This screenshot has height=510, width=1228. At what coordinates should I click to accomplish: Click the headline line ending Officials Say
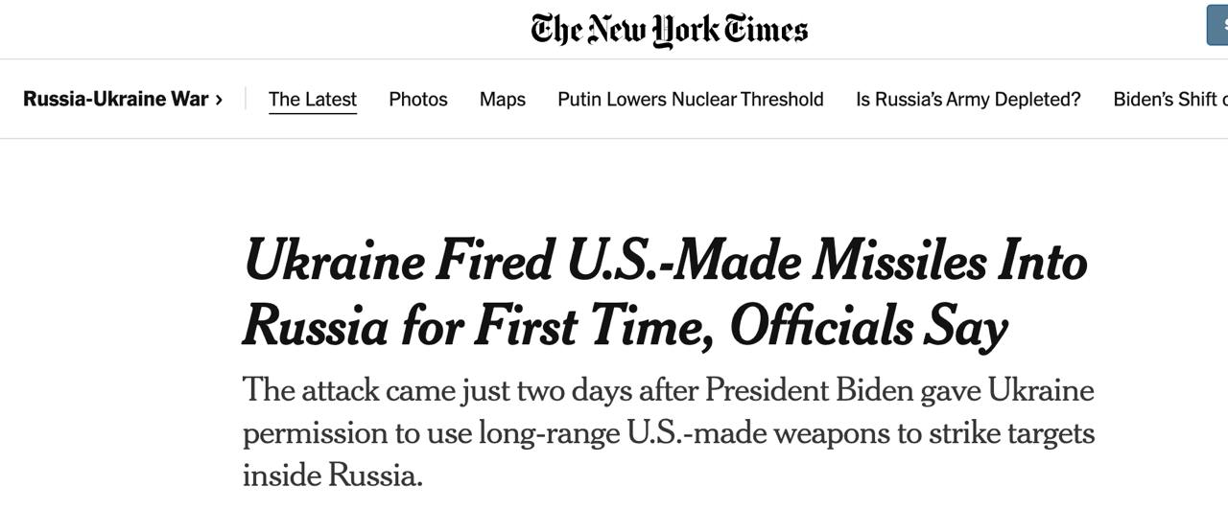(x=625, y=327)
